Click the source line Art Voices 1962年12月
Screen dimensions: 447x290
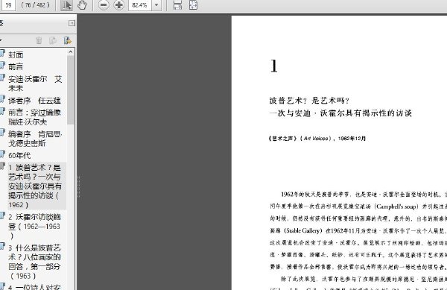[317, 139]
